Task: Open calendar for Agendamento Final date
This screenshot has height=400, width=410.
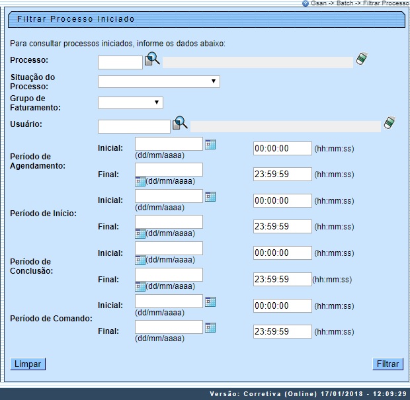Action: (140, 181)
